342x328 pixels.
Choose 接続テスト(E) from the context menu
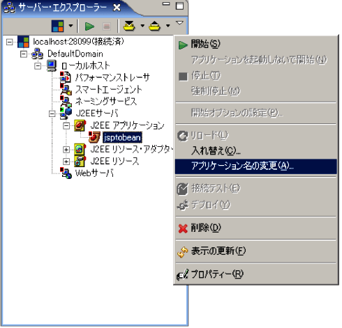(x=256, y=189)
